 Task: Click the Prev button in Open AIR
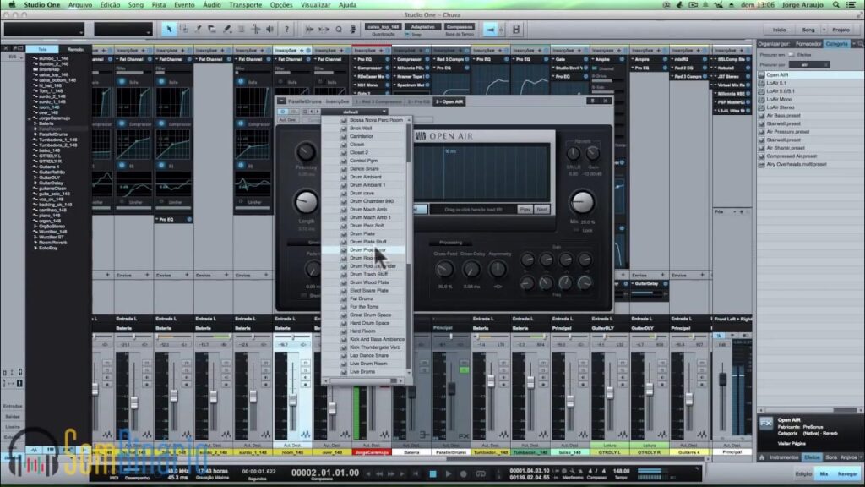click(525, 210)
